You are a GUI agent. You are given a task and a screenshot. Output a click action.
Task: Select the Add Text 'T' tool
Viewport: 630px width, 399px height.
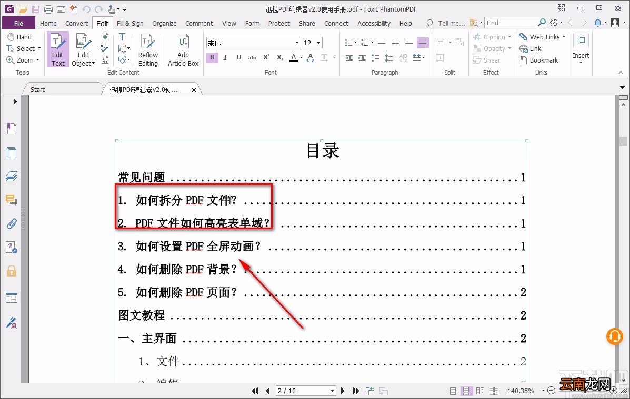point(122,37)
